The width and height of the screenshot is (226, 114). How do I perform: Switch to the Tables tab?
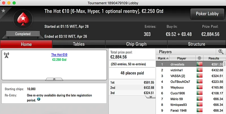point(79,44)
